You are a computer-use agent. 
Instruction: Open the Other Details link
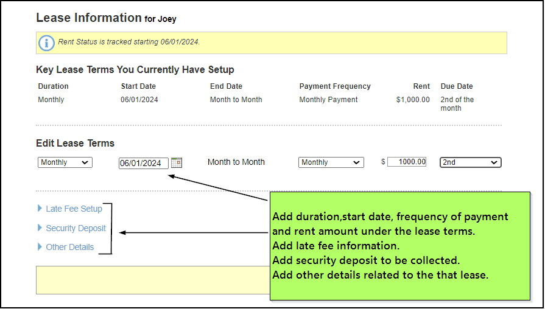70,247
